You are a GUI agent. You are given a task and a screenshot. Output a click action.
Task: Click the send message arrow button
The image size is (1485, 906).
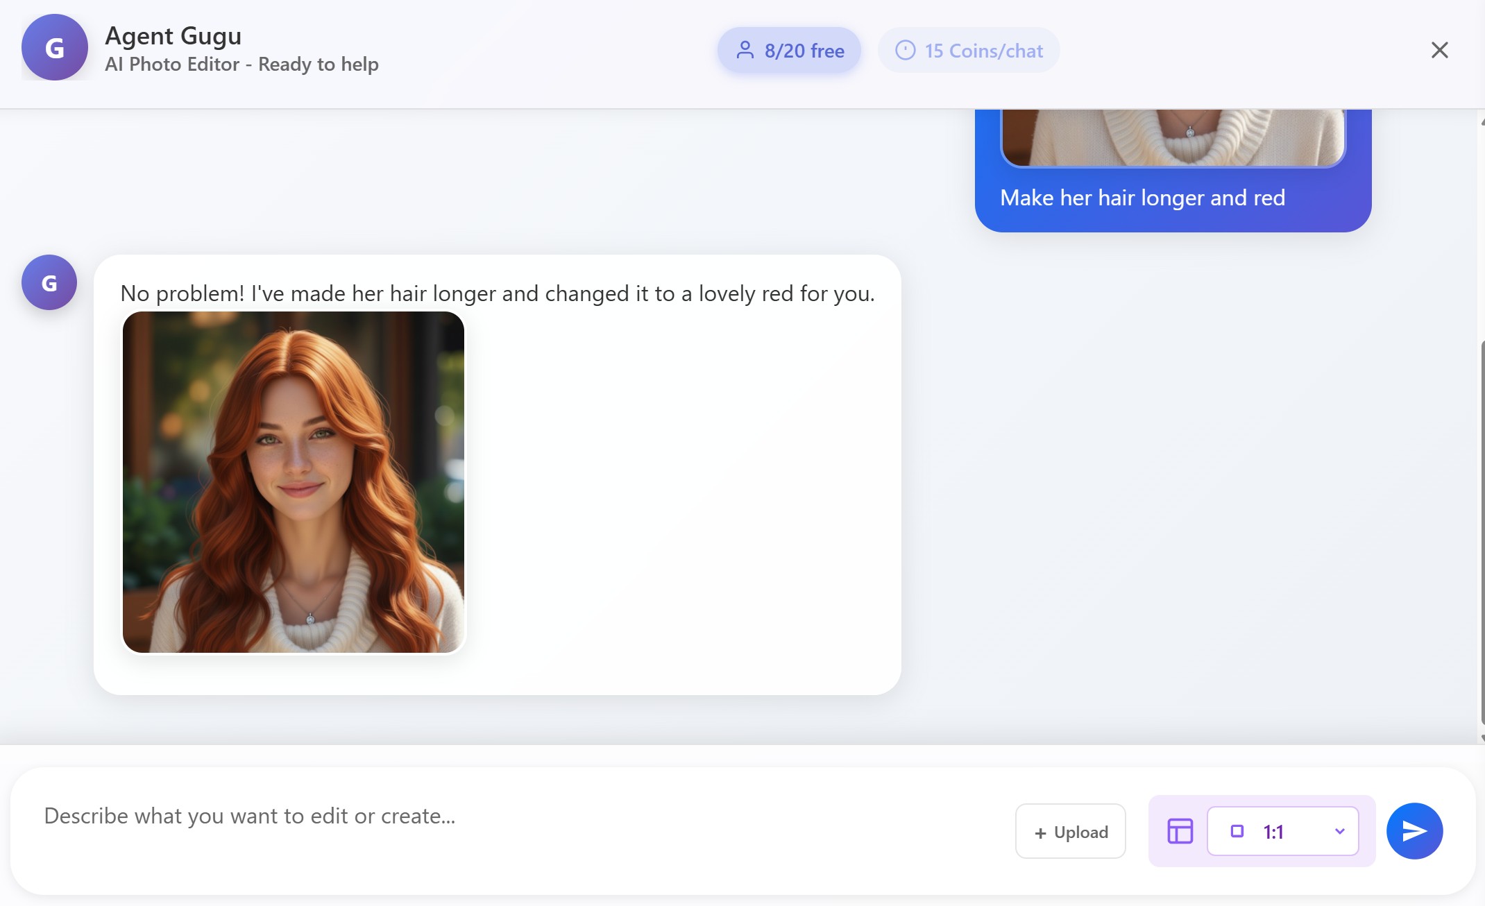click(x=1414, y=830)
